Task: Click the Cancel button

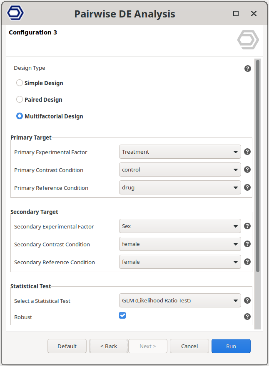Action: [x=189, y=346]
